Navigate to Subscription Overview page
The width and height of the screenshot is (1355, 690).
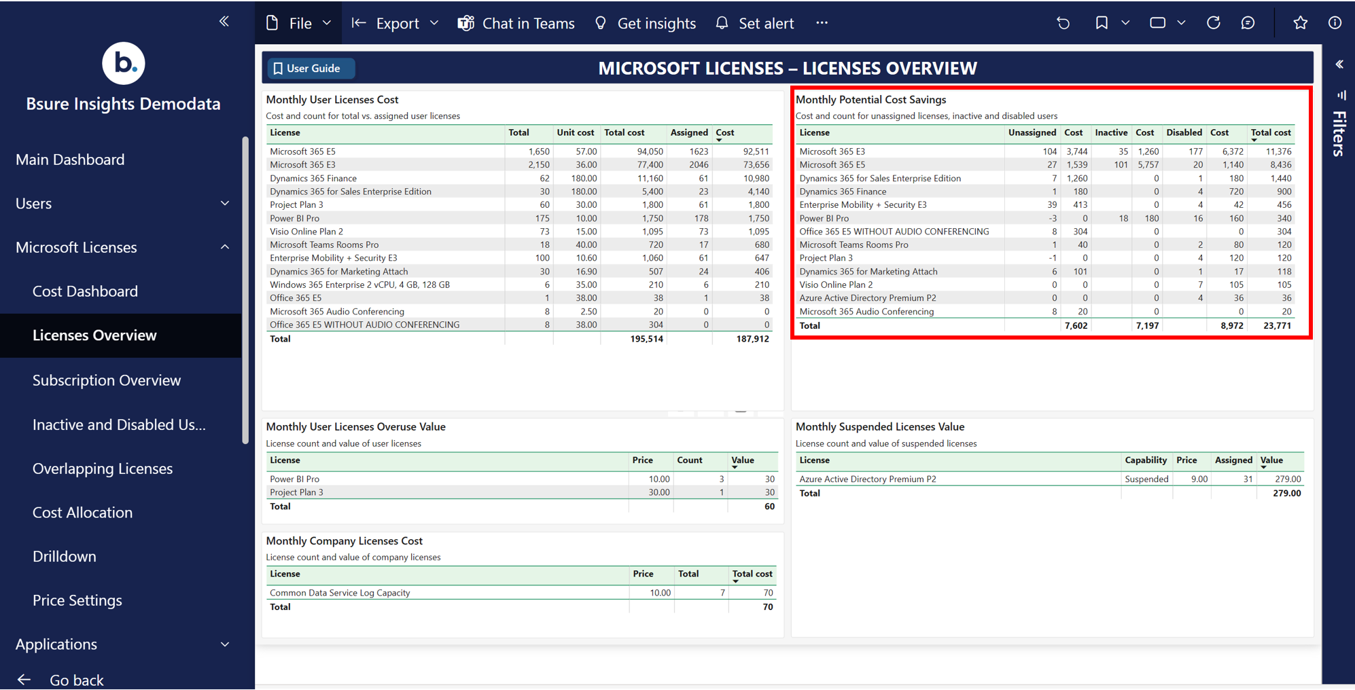107,380
